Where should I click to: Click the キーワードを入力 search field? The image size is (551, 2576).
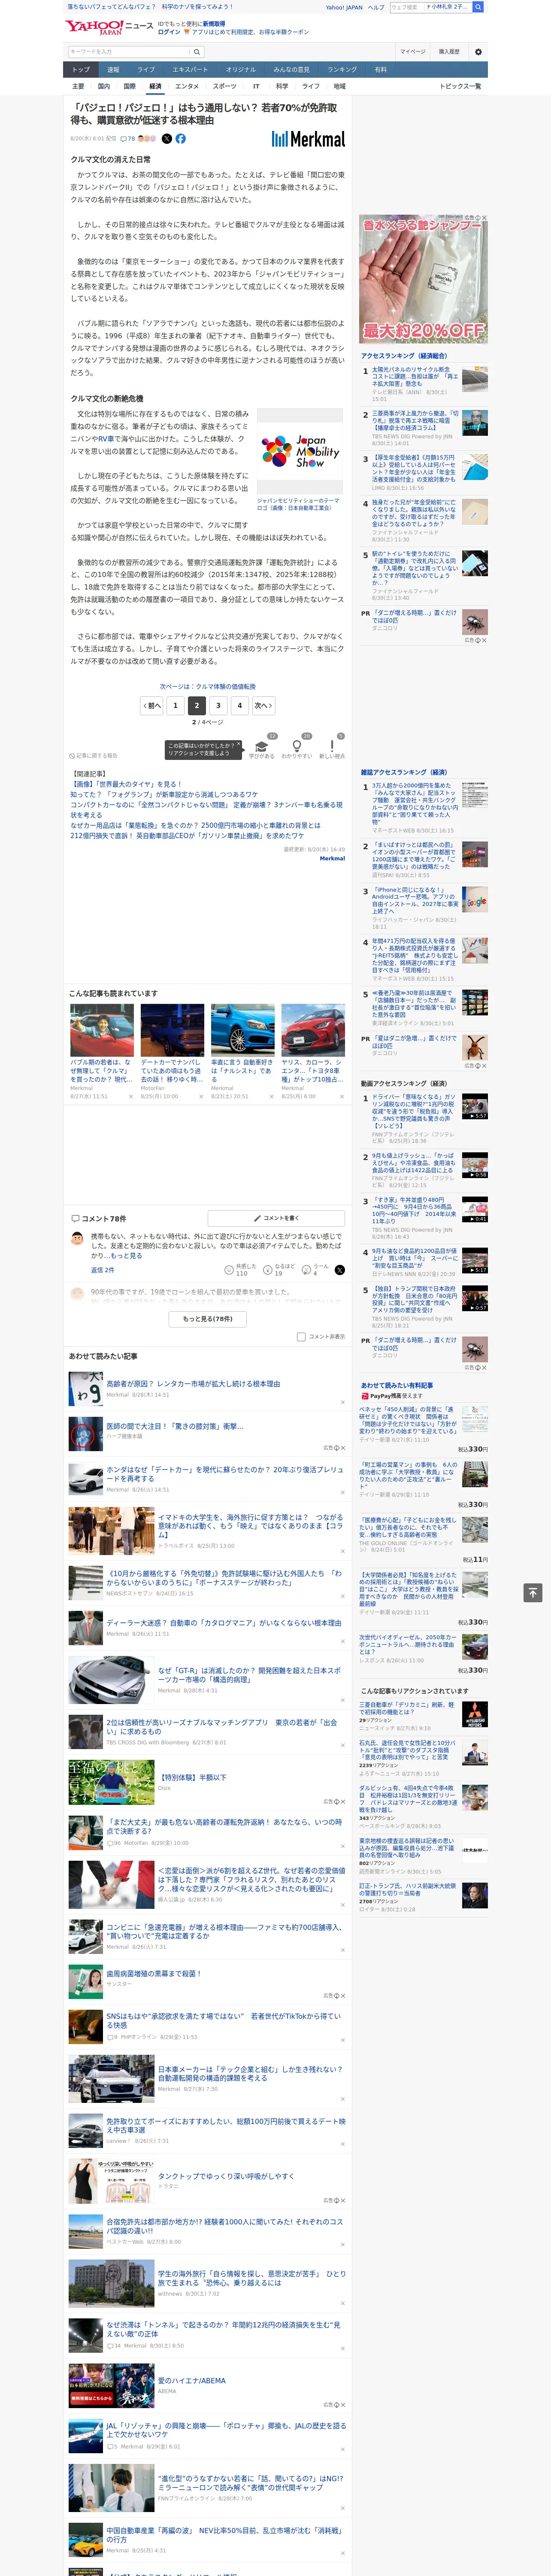(x=128, y=52)
